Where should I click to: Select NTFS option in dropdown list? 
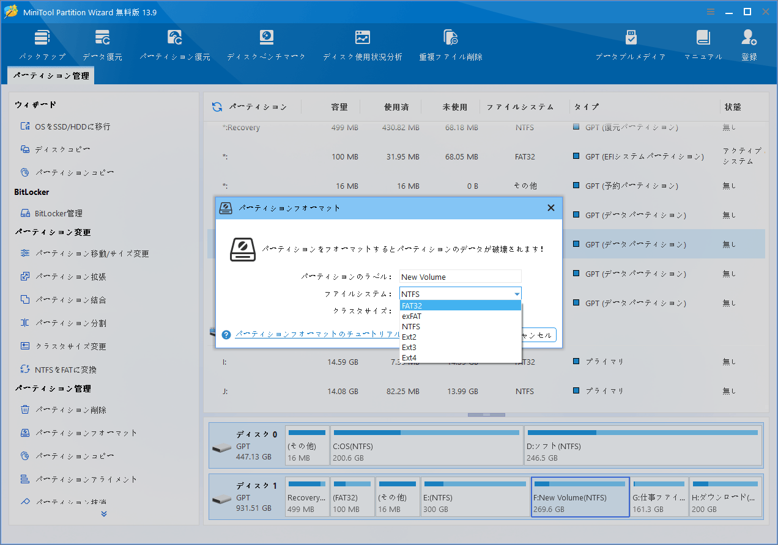[461, 327]
